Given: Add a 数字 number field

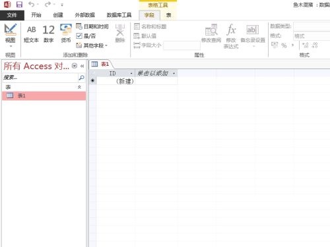Looking at the screenshot, I should pos(49,34).
